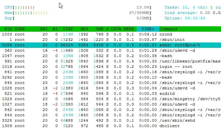Viewport: 221px width, 128px height.
Task: Click the 96324 VIRT value of sshd
Action: [x=67, y=45]
